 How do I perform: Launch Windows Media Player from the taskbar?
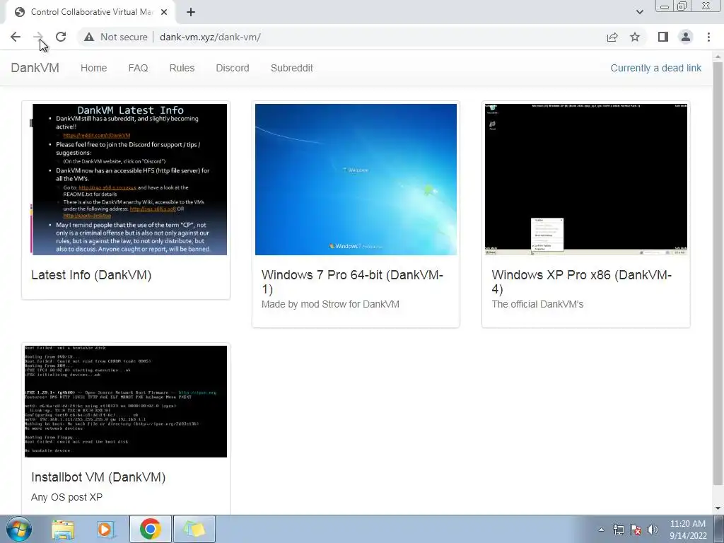pos(106,530)
